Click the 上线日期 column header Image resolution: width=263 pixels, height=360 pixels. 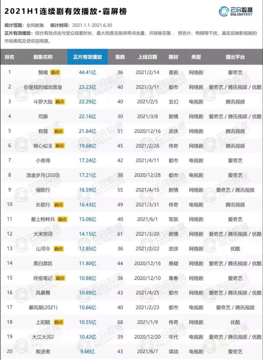(x=147, y=57)
